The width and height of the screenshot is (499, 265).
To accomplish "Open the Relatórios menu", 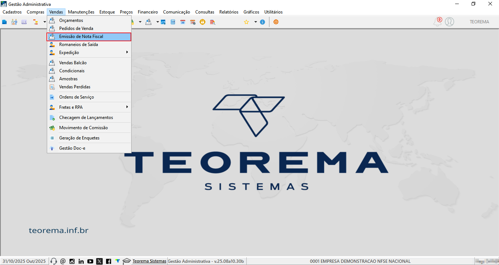I will coord(229,12).
